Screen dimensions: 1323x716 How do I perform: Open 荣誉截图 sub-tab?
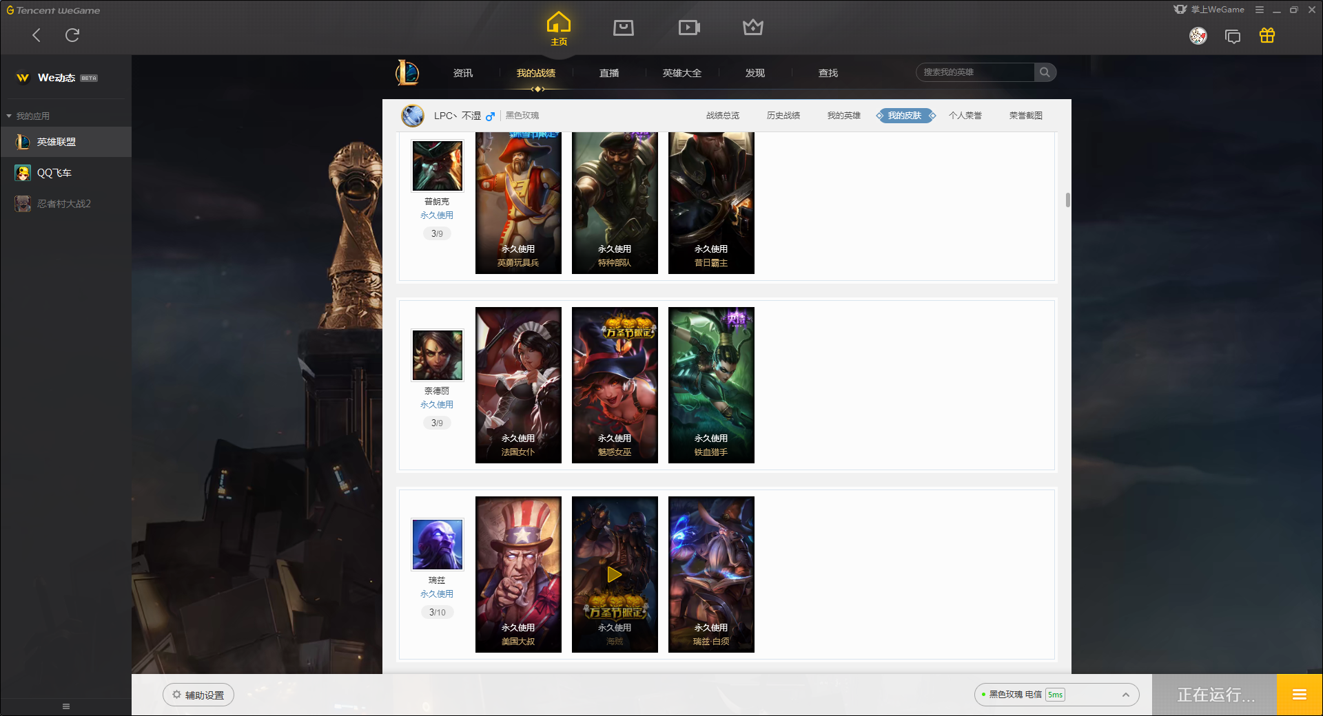[1026, 116]
